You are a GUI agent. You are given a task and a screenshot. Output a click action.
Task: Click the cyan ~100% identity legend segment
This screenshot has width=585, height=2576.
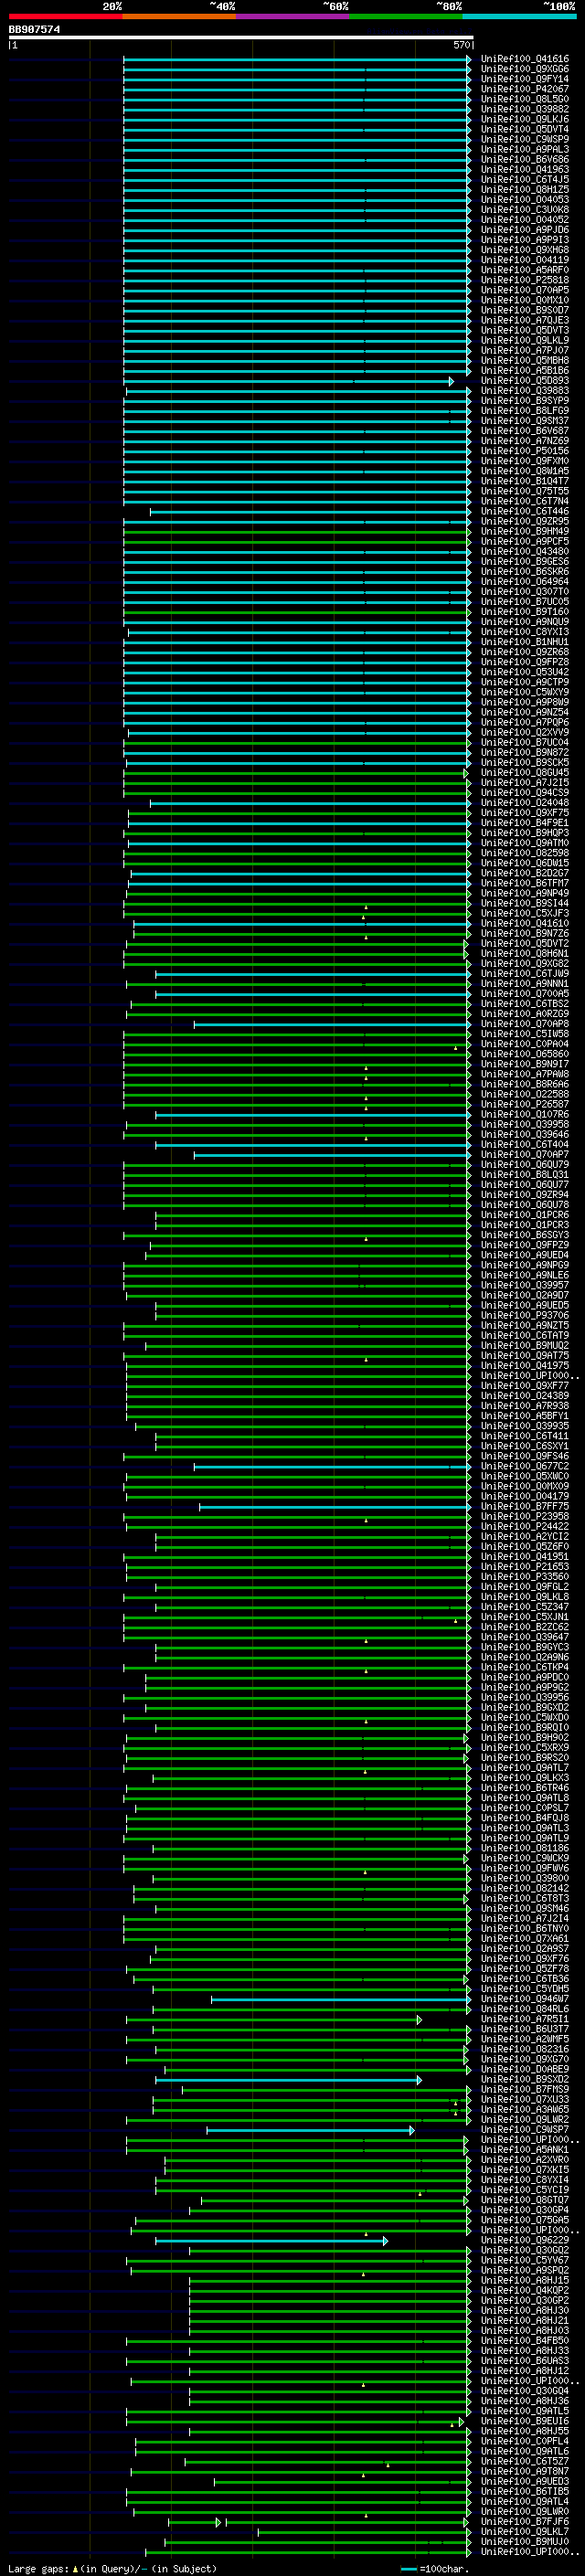click(520, 17)
